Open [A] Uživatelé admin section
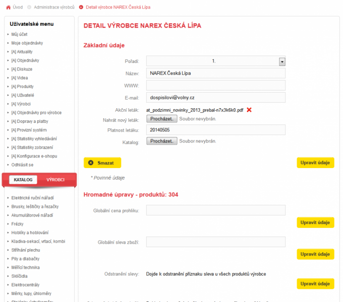This screenshot has height=302, width=343. [23, 95]
